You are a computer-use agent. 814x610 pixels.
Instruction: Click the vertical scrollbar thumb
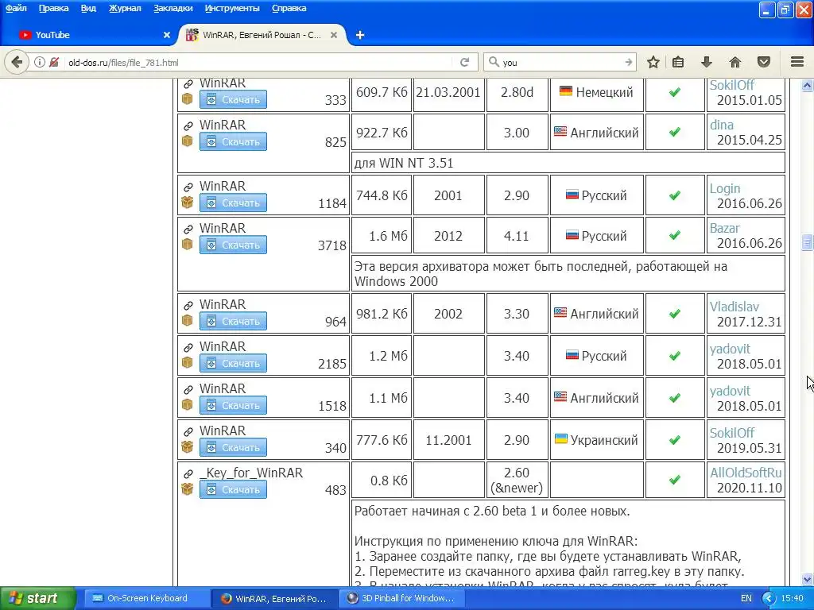point(807,241)
